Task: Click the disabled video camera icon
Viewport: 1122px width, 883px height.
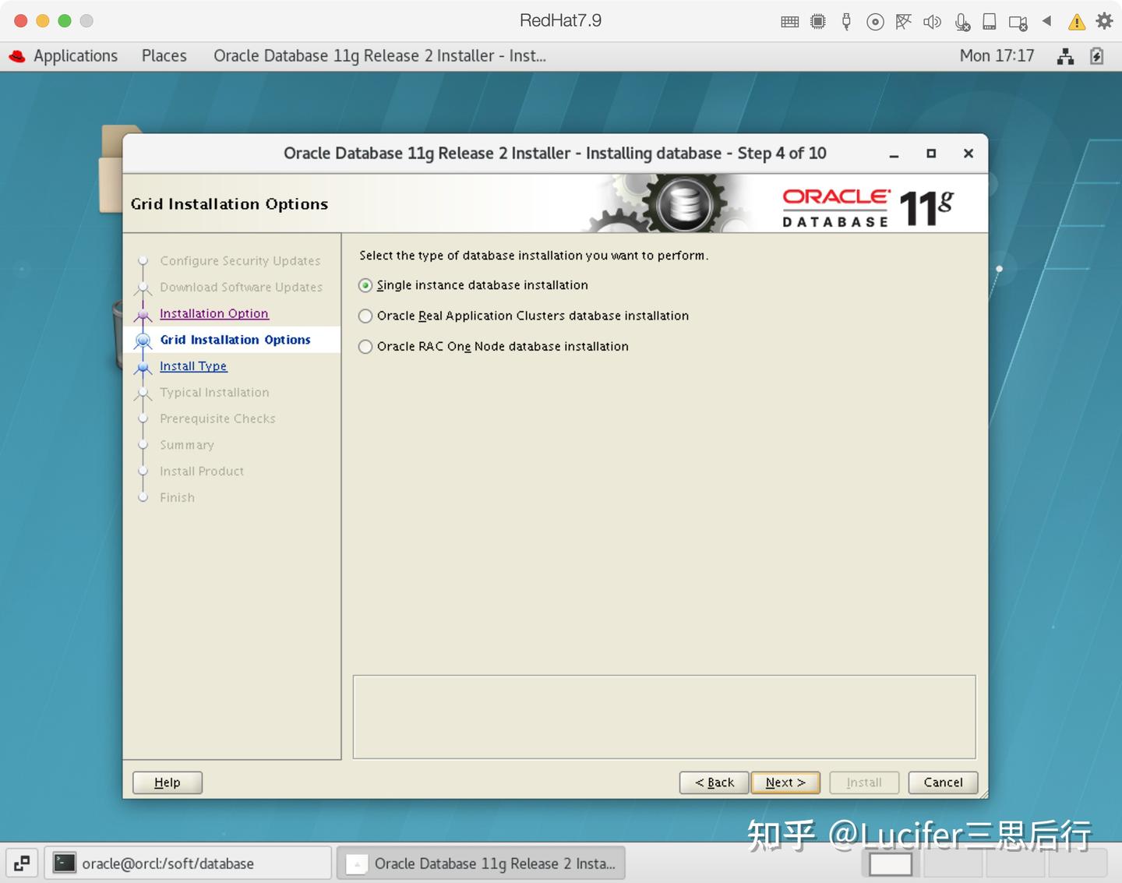Action: 1018,21
